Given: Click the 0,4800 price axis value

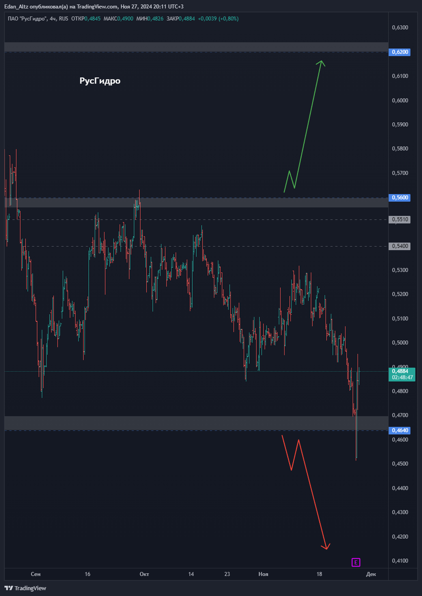Looking at the screenshot, I should pos(400,391).
